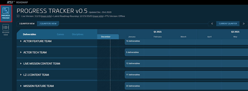Open the Progress Tracker sidebar icon
This screenshot has height=91, width=248.
6,13
